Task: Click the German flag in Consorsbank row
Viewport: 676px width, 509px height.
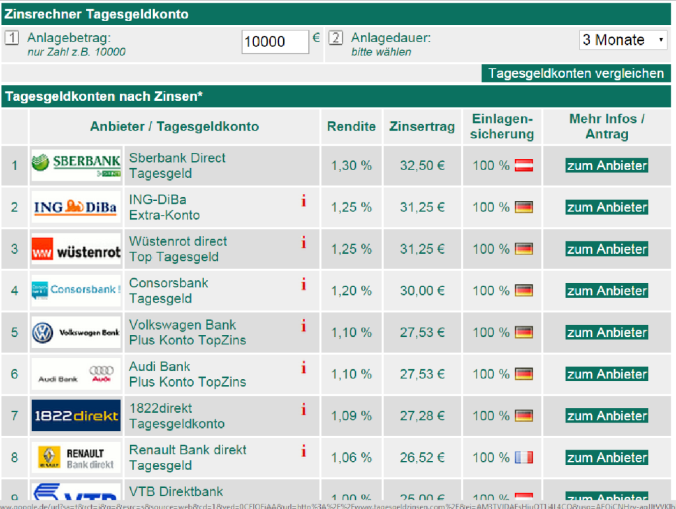Action: pyautogui.click(x=524, y=291)
